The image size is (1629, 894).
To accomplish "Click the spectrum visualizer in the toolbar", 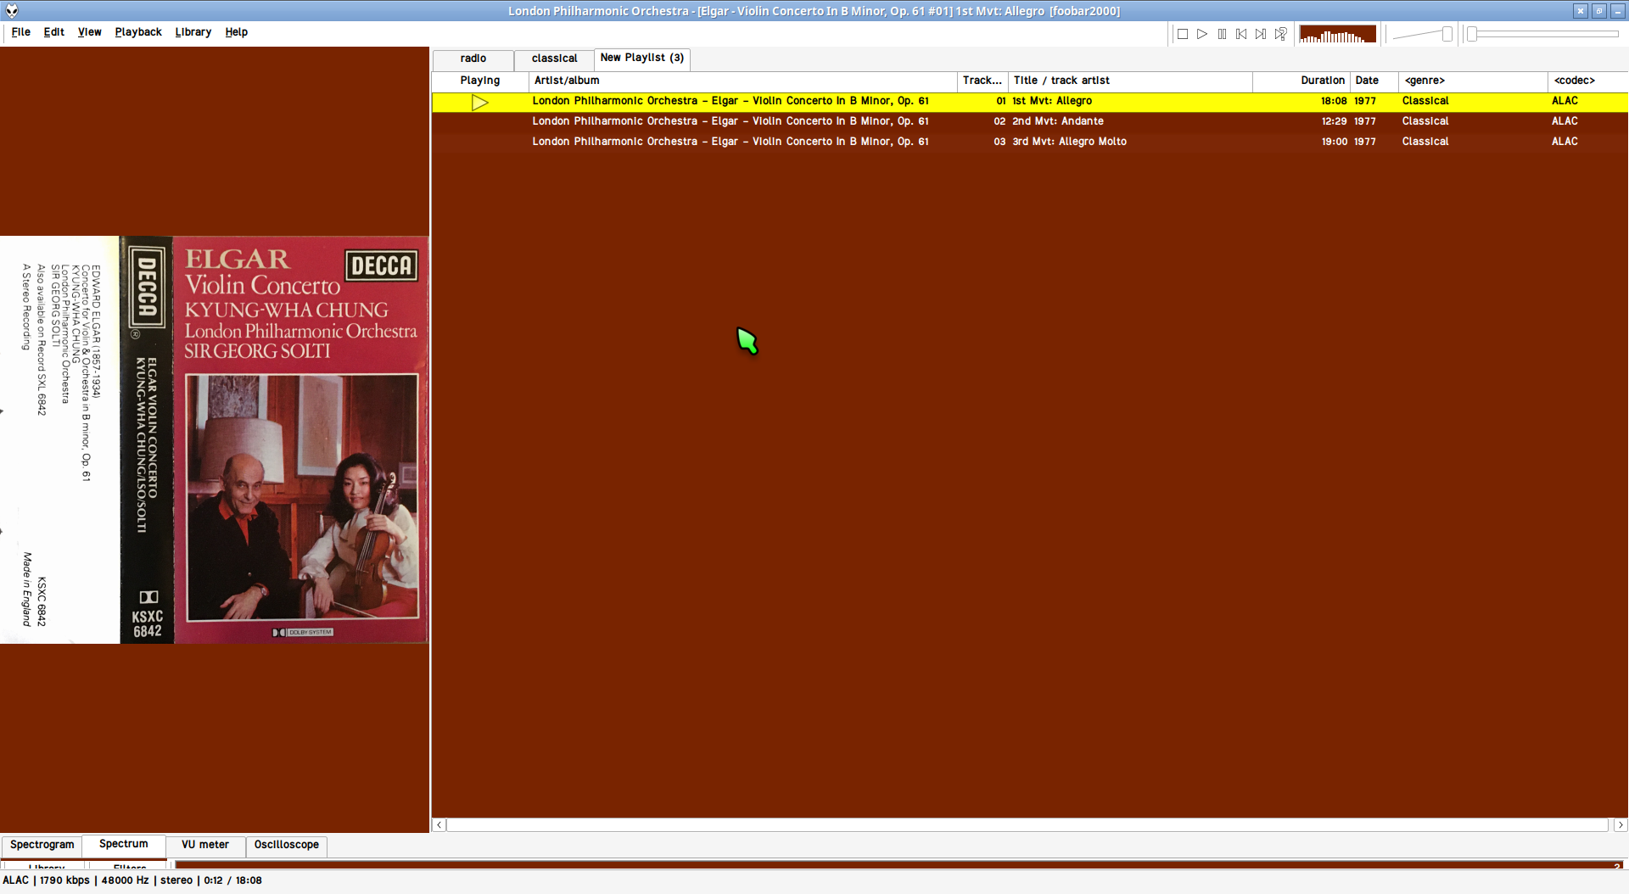I will (1338, 34).
